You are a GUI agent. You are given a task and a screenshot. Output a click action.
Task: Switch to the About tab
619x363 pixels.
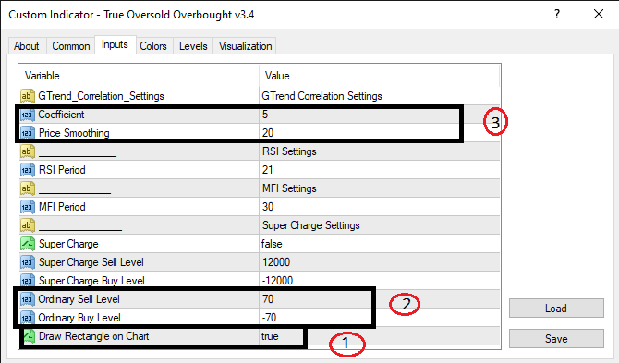tap(27, 46)
